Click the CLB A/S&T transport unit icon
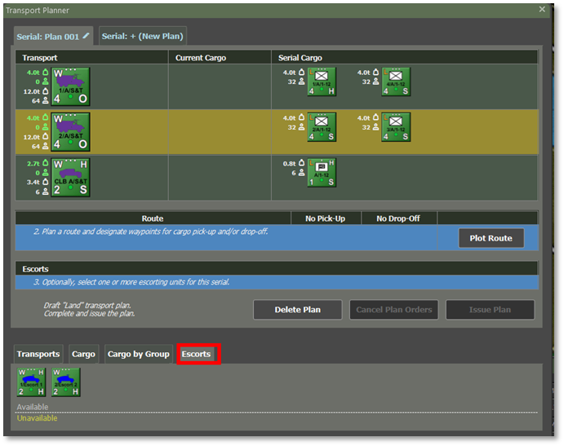 point(70,177)
